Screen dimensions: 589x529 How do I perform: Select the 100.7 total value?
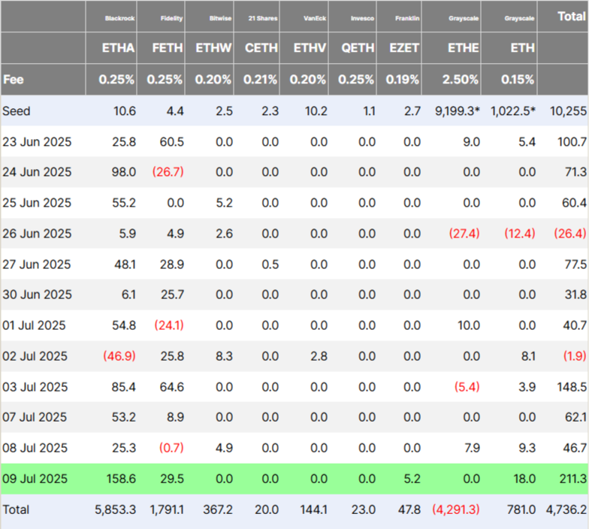572,142
